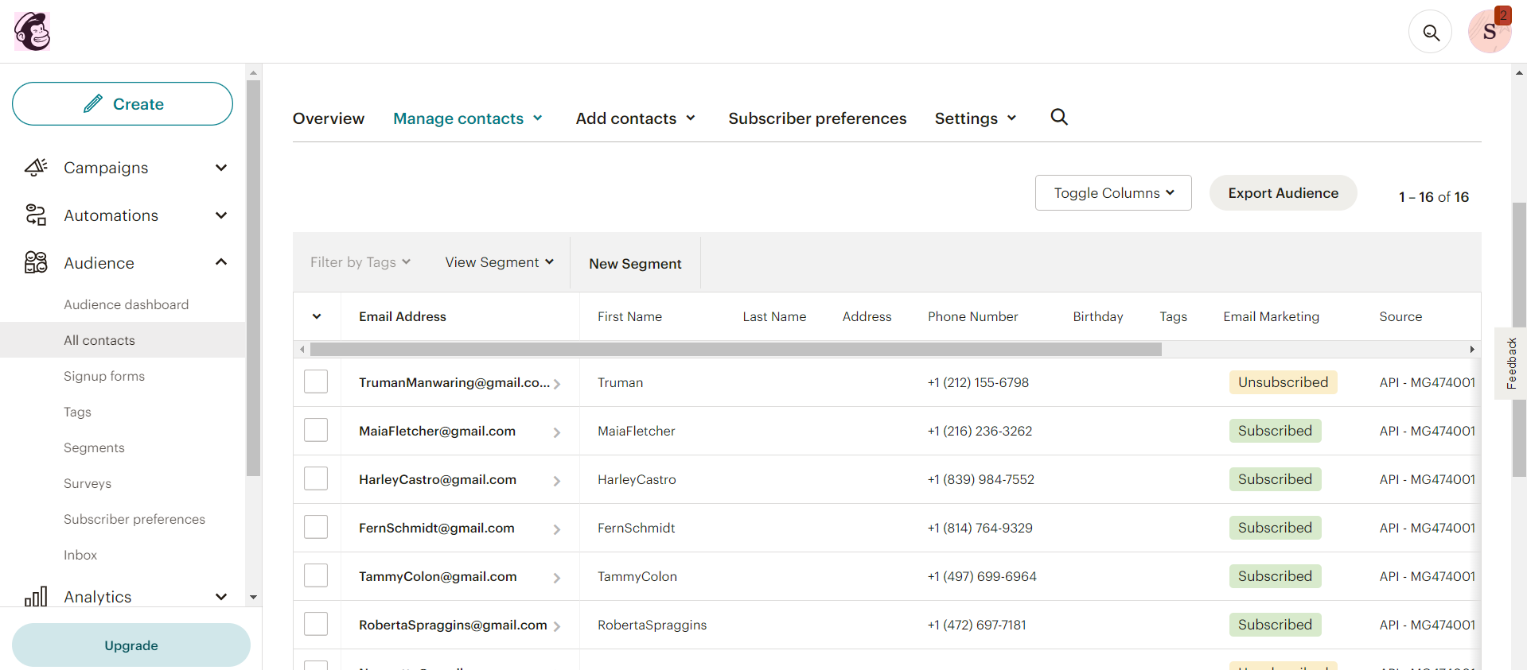This screenshot has height=670, width=1527.
Task: Select checkbox for TrumanManwaring@gmail.com
Action: click(x=316, y=382)
